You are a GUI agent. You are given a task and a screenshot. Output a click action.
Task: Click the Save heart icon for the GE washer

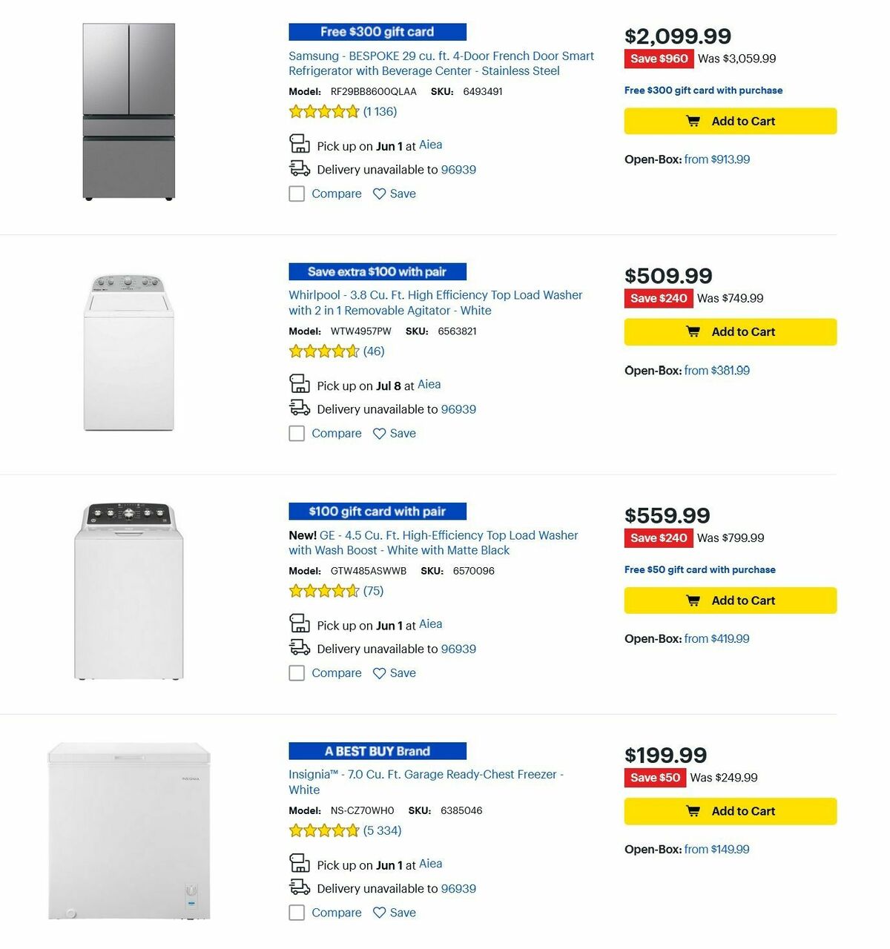pyautogui.click(x=379, y=672)
